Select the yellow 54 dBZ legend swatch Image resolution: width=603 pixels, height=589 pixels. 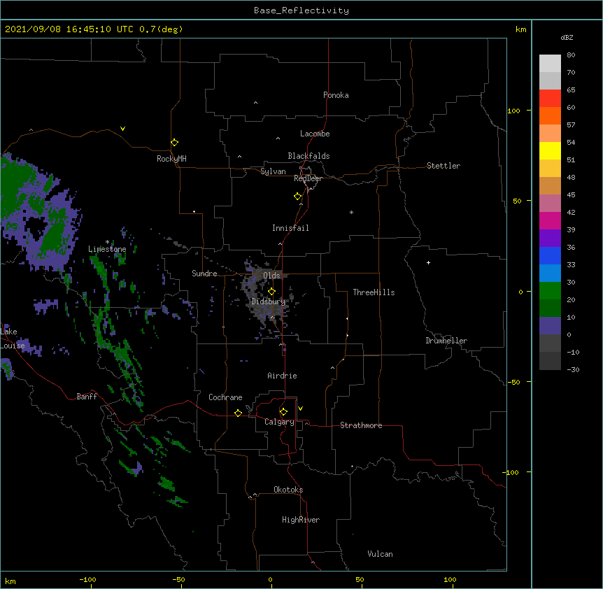(550, 150)
